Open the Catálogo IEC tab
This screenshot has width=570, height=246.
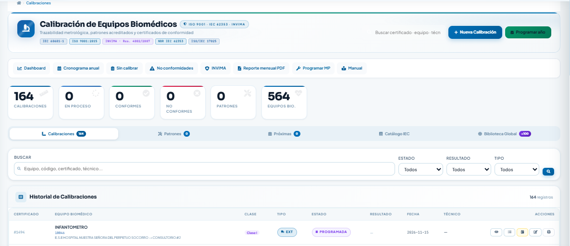click(394, 134)
